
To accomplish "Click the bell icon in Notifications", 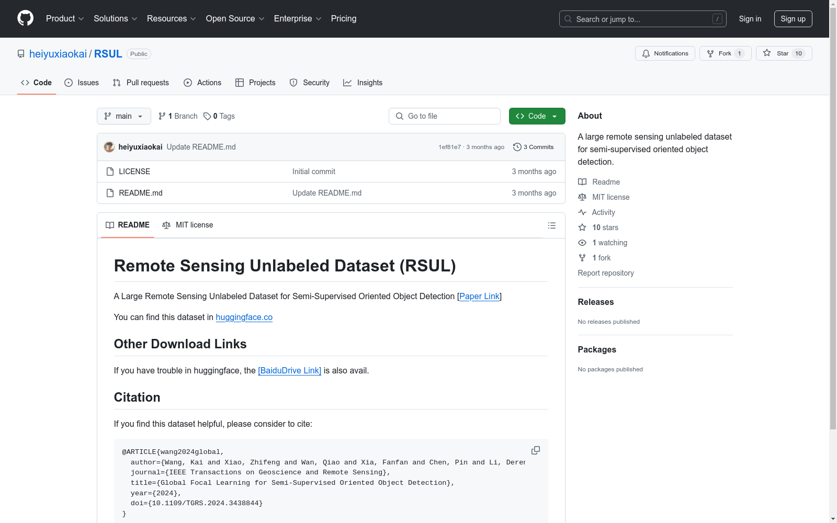I will 646,53.
